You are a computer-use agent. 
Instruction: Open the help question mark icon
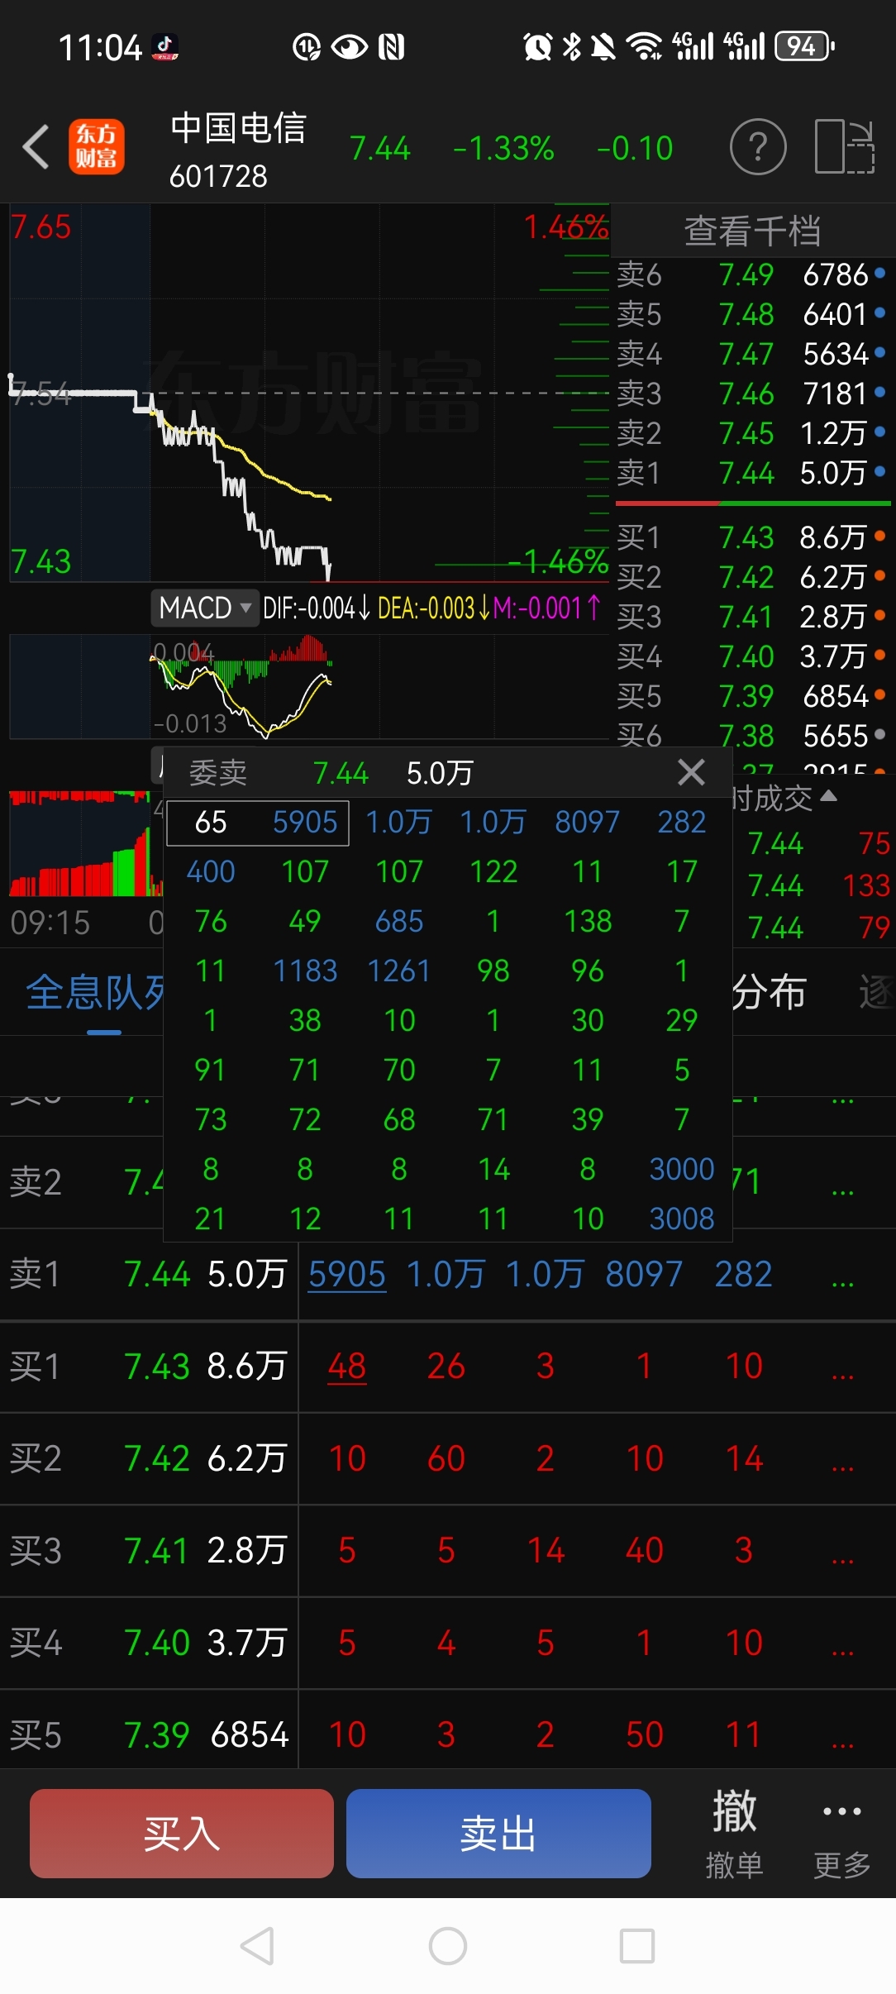pyautogui.click(x=757, y=147)
